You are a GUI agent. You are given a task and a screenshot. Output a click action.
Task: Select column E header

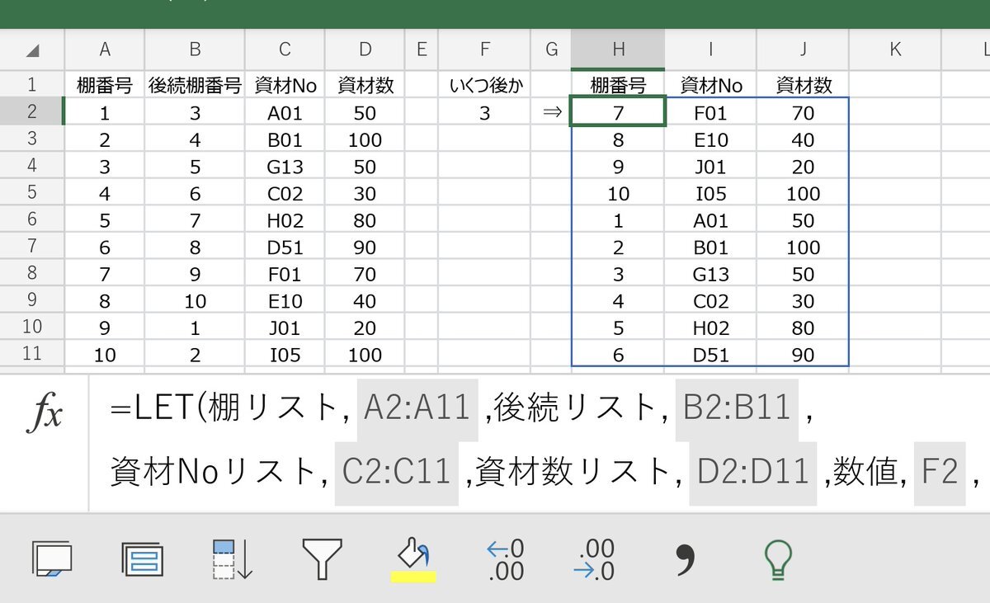[422, 49]
